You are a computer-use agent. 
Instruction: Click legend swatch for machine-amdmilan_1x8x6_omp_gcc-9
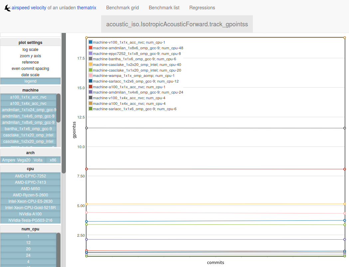click(x=90, y=48)
